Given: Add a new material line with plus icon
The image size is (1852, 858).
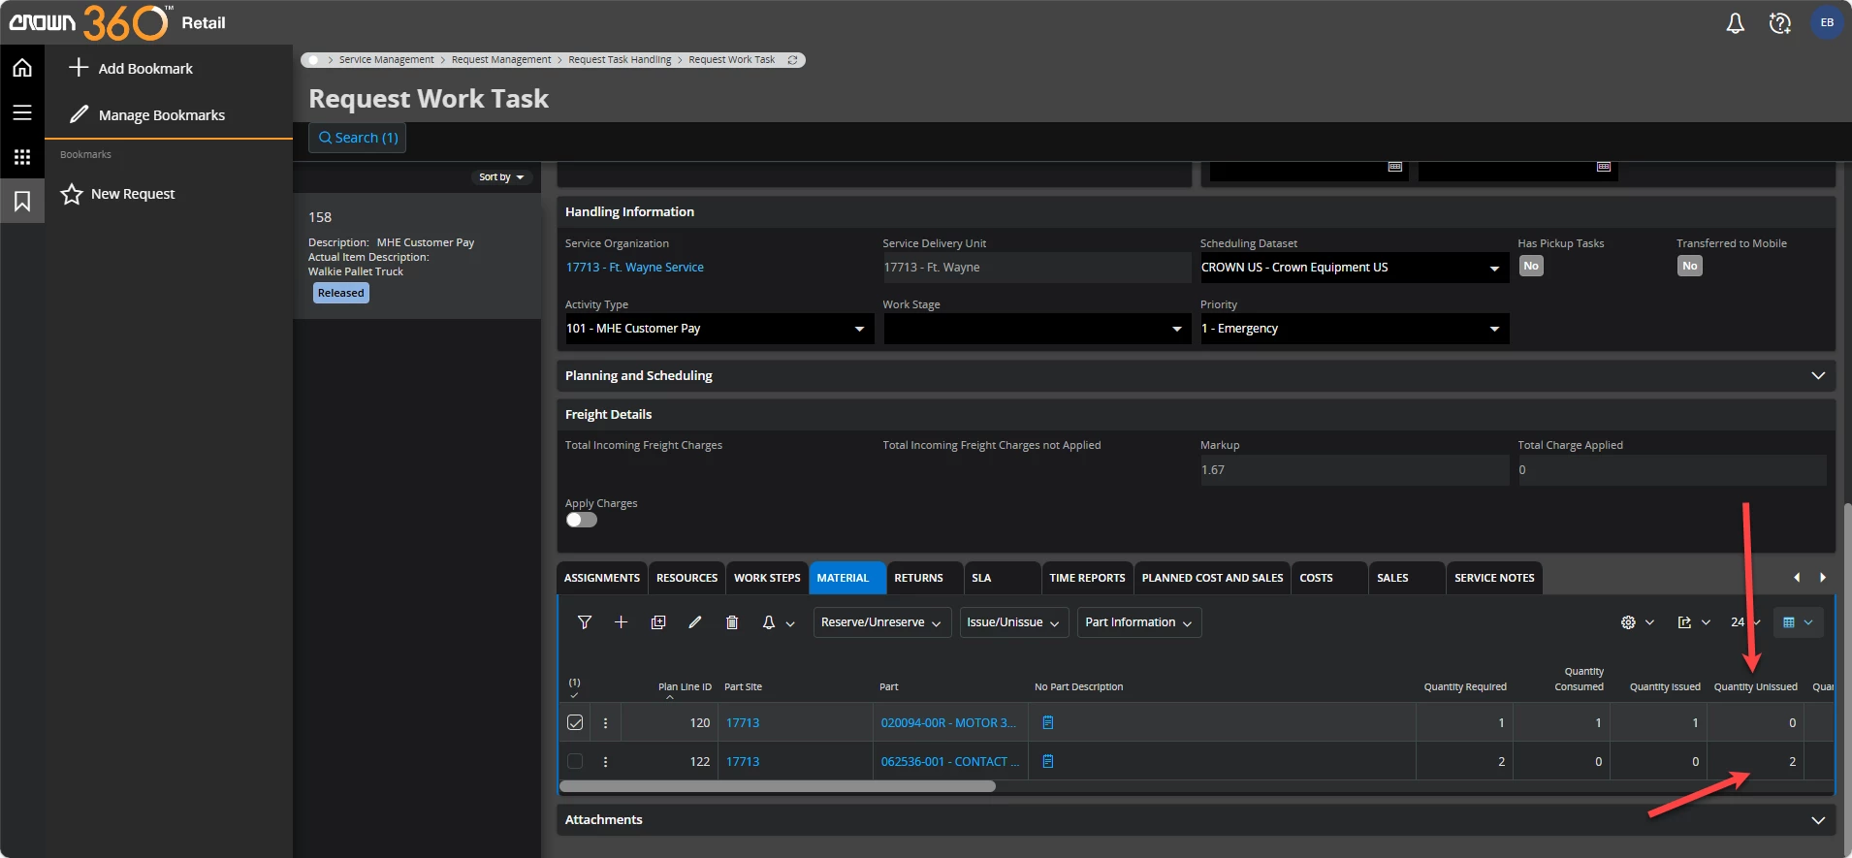Looking at the screenshot, I should [621, 622].
